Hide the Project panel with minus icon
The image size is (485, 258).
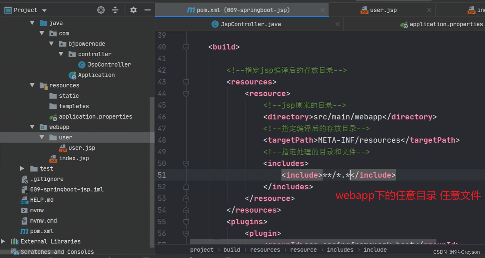[148, 10]
